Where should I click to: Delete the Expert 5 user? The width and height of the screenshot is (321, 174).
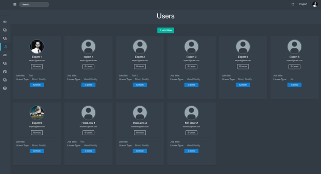coord(294,85)
